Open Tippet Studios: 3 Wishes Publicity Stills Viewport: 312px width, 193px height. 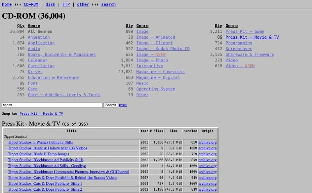(40, 142)
